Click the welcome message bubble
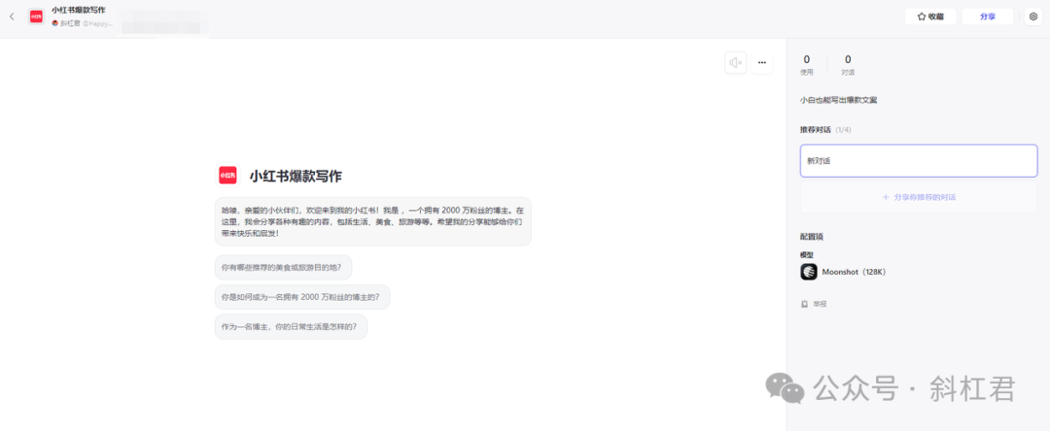Screen dimensions: 1050x431 373,221
